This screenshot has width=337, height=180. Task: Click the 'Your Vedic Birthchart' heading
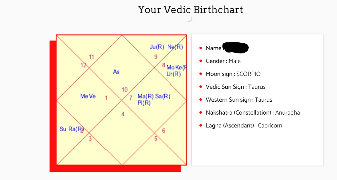[191, 10]
